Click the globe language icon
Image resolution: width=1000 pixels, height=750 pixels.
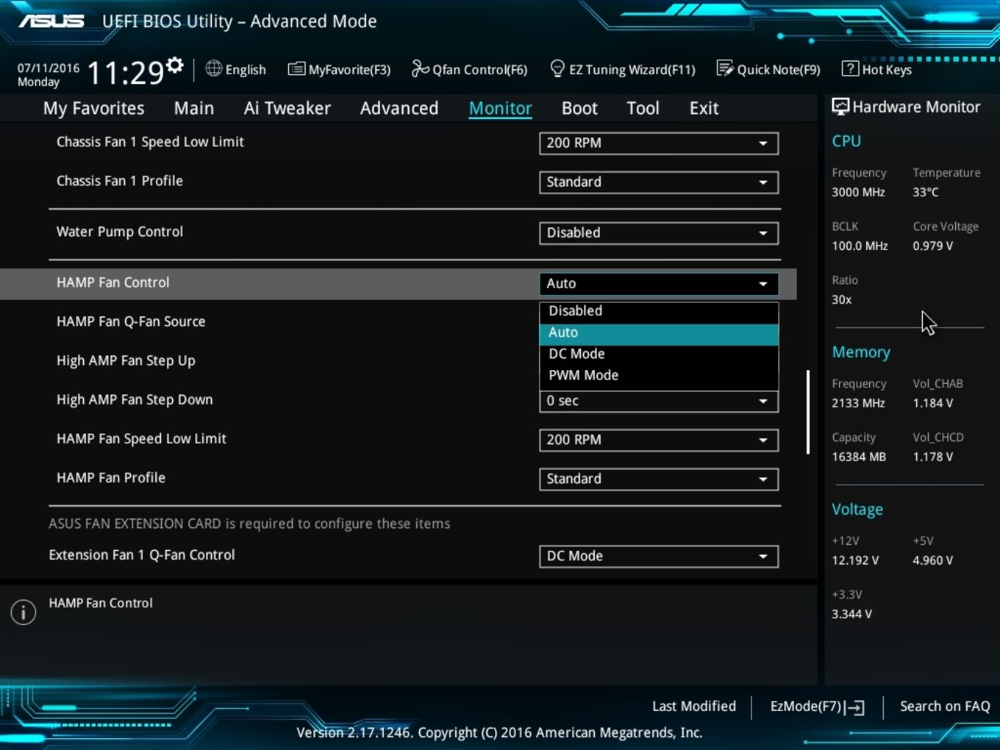point(213,68)
